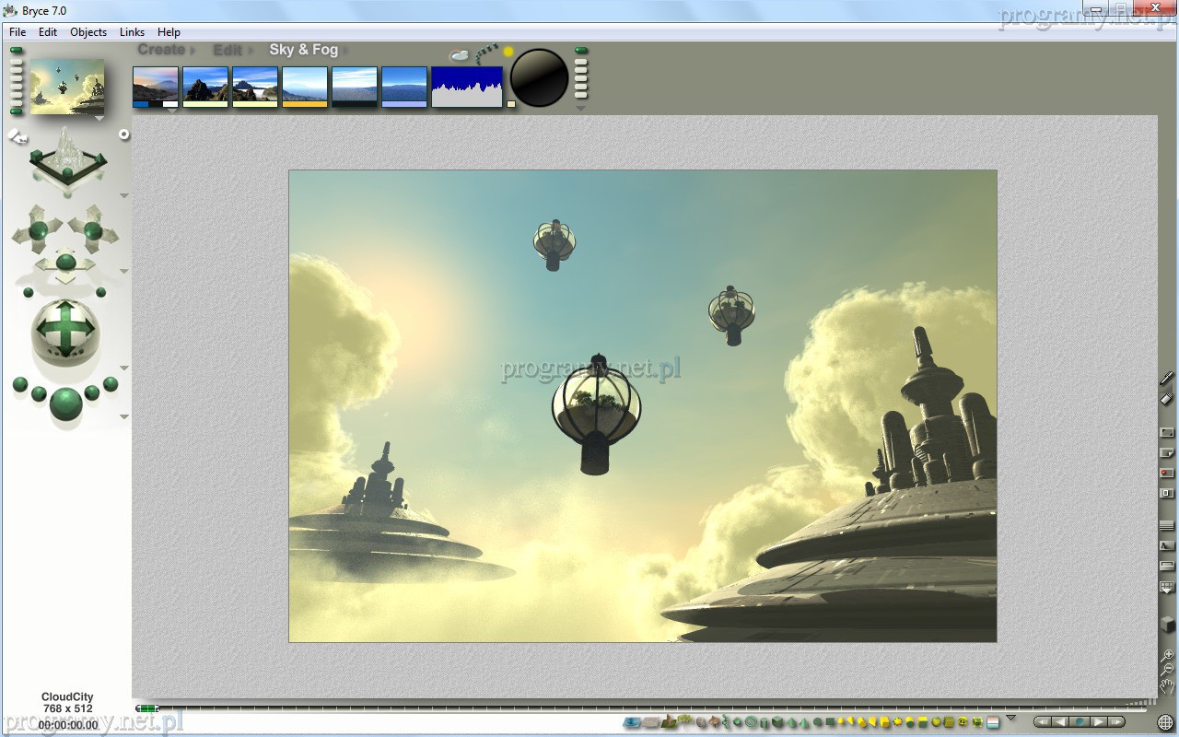Open the Objects menu

88,31
